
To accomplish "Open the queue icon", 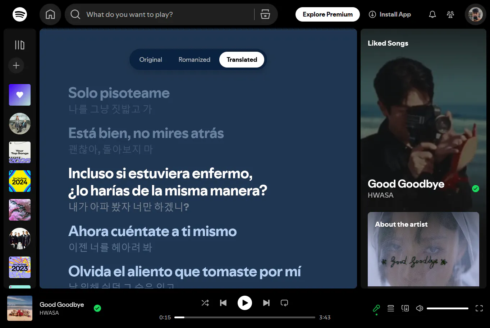I will point(391,308).
